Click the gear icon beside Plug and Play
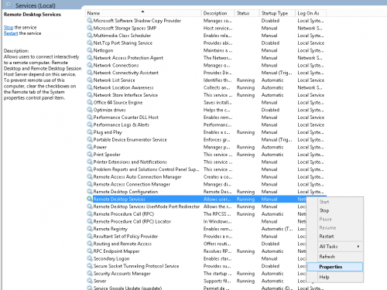 point(90,132)
